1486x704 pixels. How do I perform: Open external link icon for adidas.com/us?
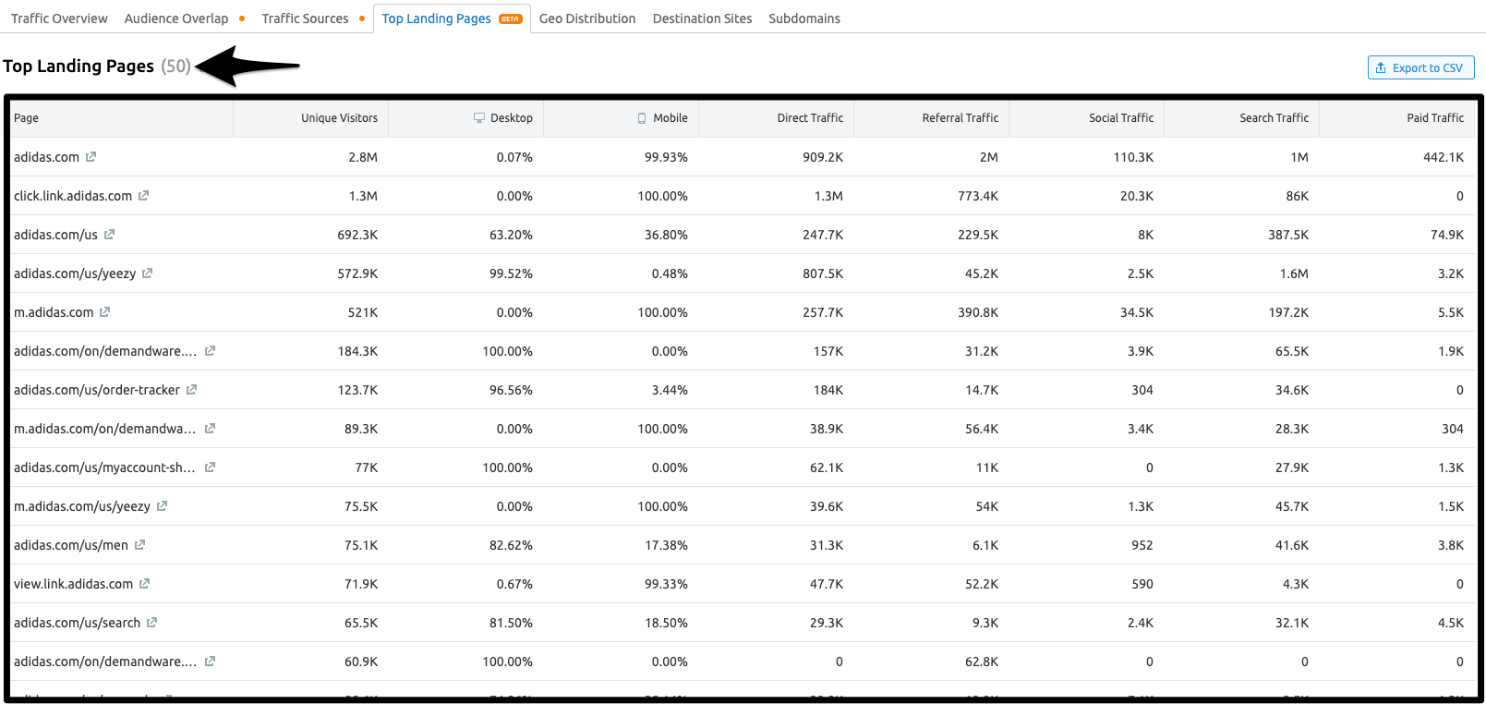click(x=109, y=235)
